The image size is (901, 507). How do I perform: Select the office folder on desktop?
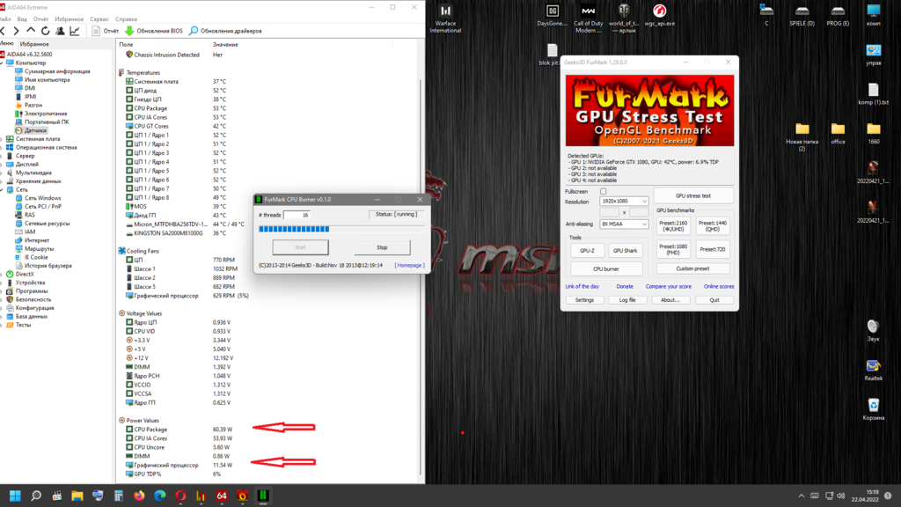tap(838, 134)
